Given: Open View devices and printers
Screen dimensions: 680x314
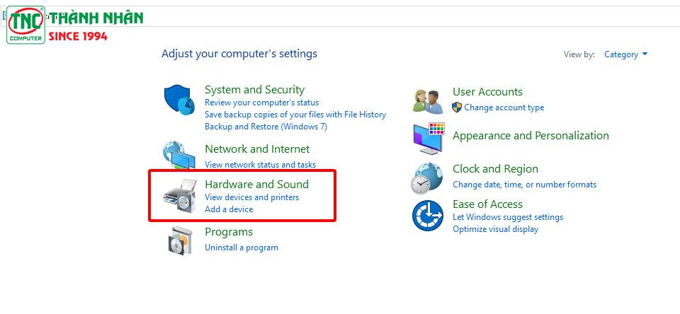Looking at the screenshot, I should [x=251, y=197].
